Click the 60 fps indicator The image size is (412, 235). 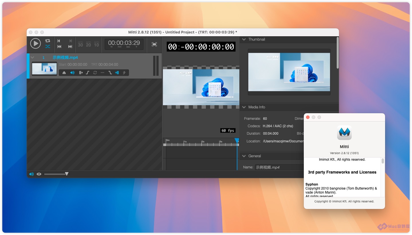tap(228, 130)
